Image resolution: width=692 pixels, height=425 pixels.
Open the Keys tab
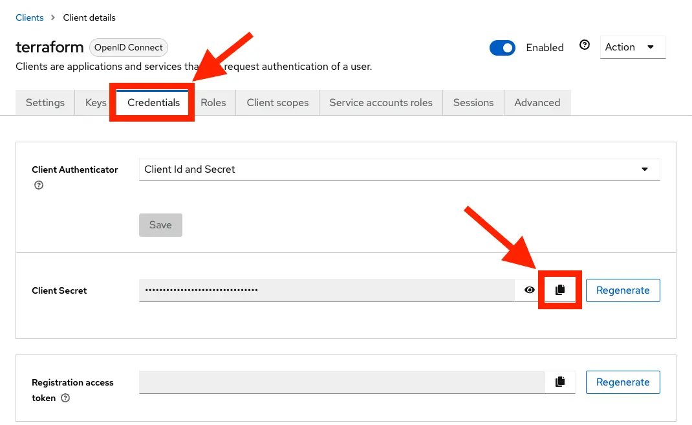(95, 102)
